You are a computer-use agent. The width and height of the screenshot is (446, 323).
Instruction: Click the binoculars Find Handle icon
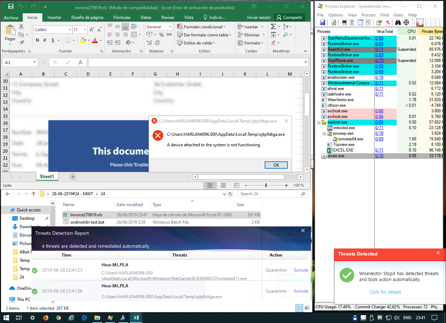tap(398, 22)
